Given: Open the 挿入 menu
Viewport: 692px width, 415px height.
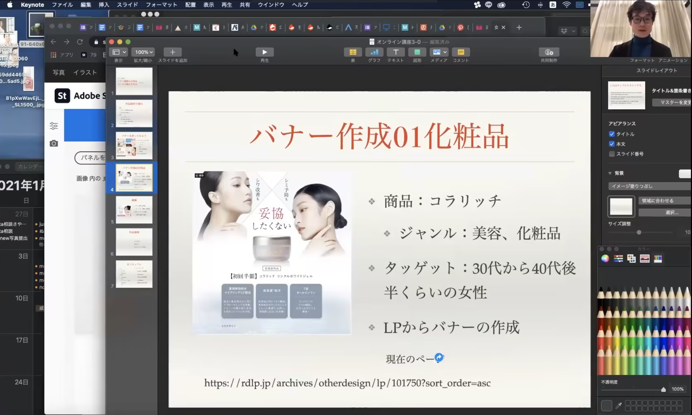Looking at the screenshot, I should coord(104,5).
